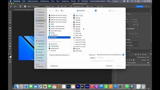Select the Rectangular Marquee tool
The image size is (160, 90).
click(10, 15)
